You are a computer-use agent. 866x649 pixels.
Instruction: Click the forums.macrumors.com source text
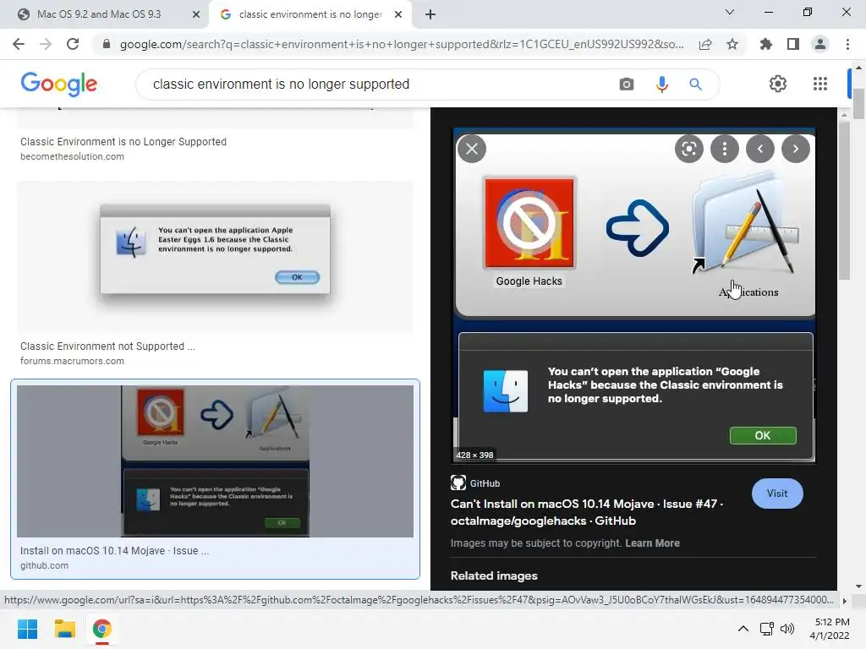(73, 361)
